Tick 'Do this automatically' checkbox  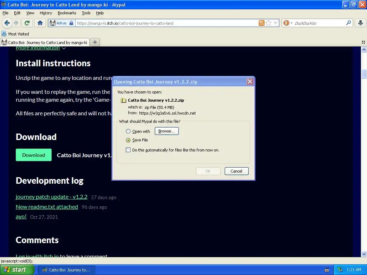pos(128,150)
